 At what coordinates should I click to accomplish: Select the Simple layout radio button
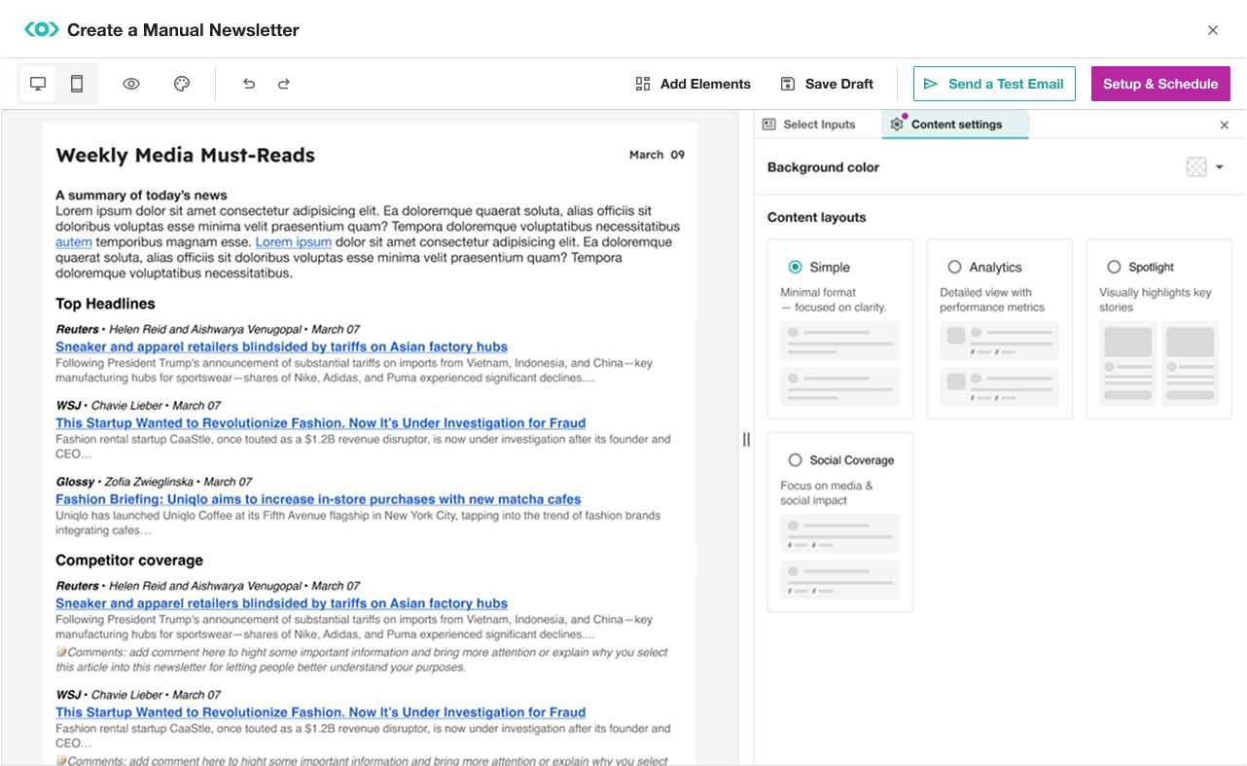point(796,267)
